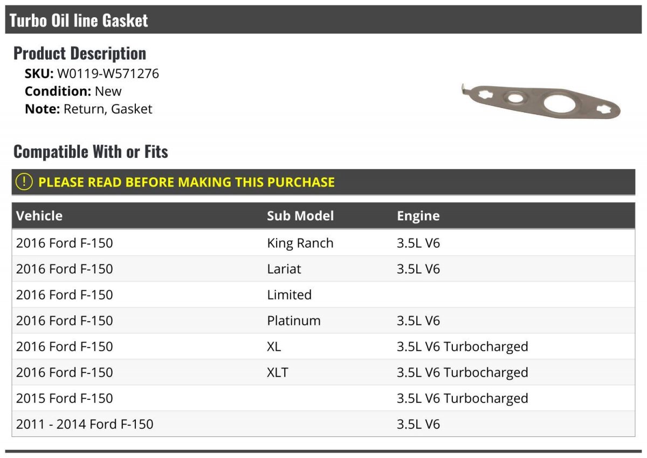This screenshot has height=458, width=647.
Task: Select the Lariat sub model row
Action: [323, 269]
